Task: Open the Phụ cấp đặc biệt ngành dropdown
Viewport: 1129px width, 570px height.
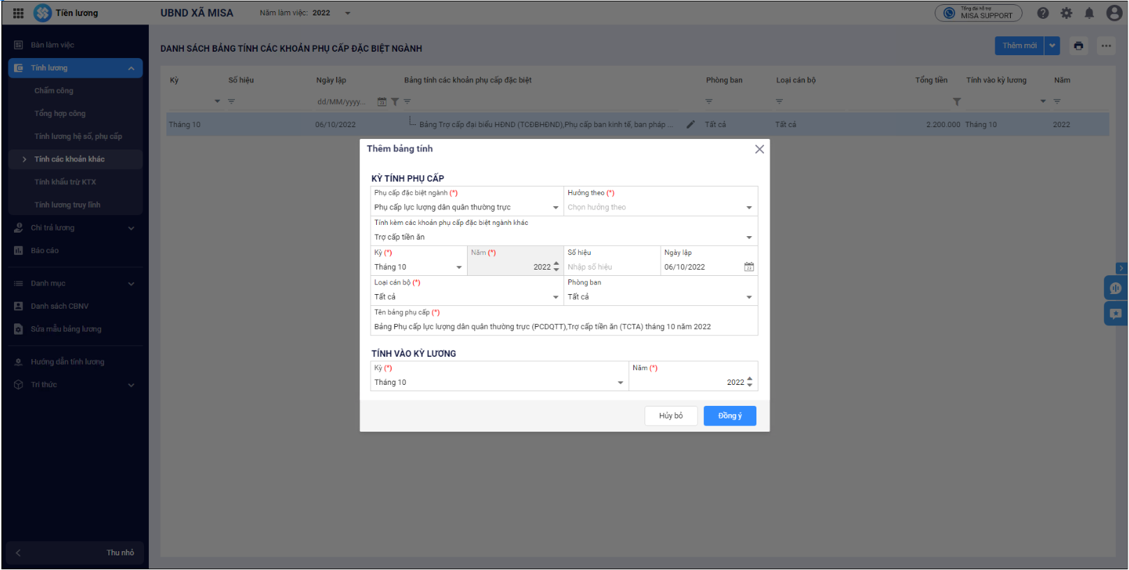Action: point(556,207)
